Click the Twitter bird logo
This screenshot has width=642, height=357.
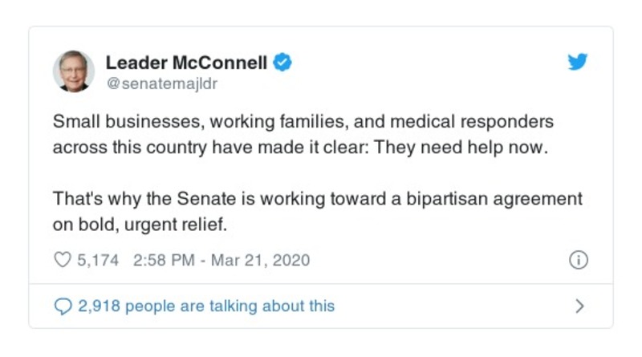578,63
